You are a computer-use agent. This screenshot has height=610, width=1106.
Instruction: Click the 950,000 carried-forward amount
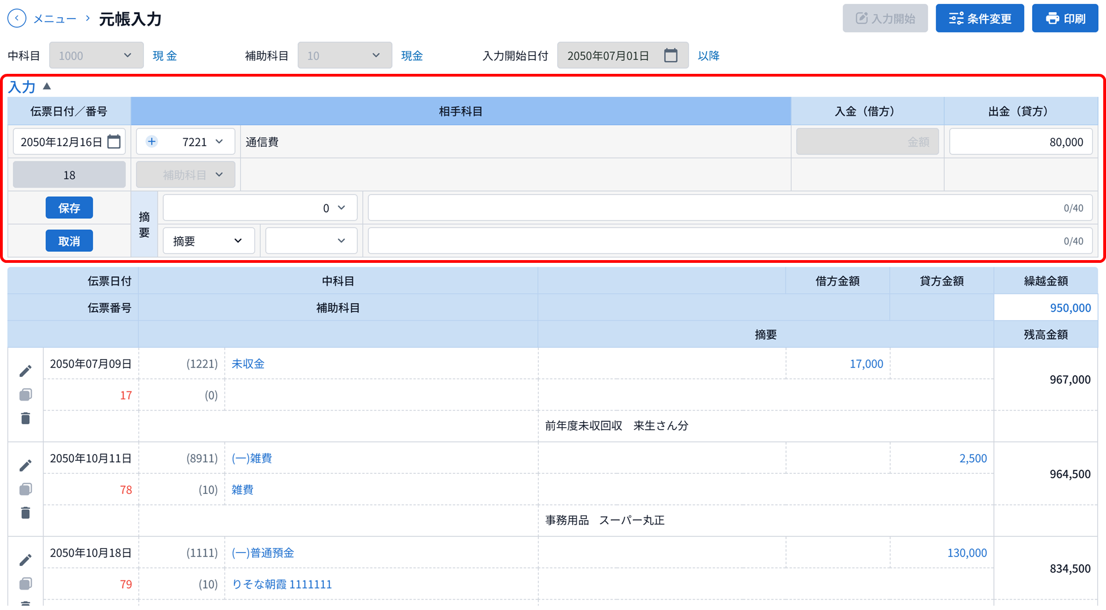coord(1070,307)
